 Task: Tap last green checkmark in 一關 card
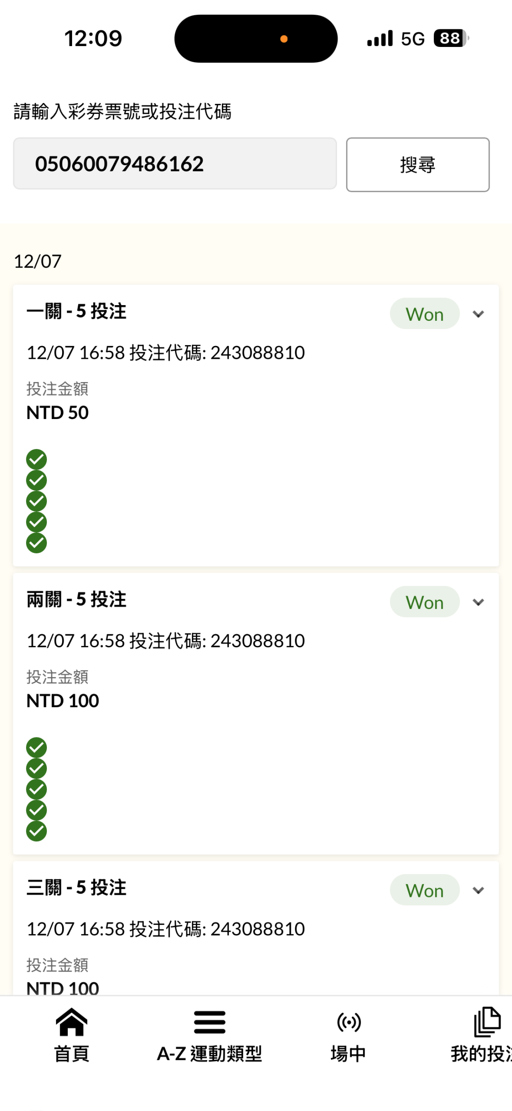pyautogui.click(x=37, y=543)
